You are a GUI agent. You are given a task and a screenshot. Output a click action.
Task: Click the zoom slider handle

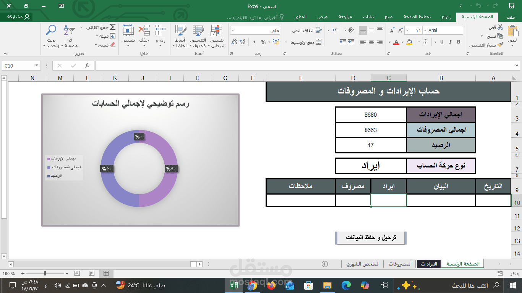coord(45,274)
